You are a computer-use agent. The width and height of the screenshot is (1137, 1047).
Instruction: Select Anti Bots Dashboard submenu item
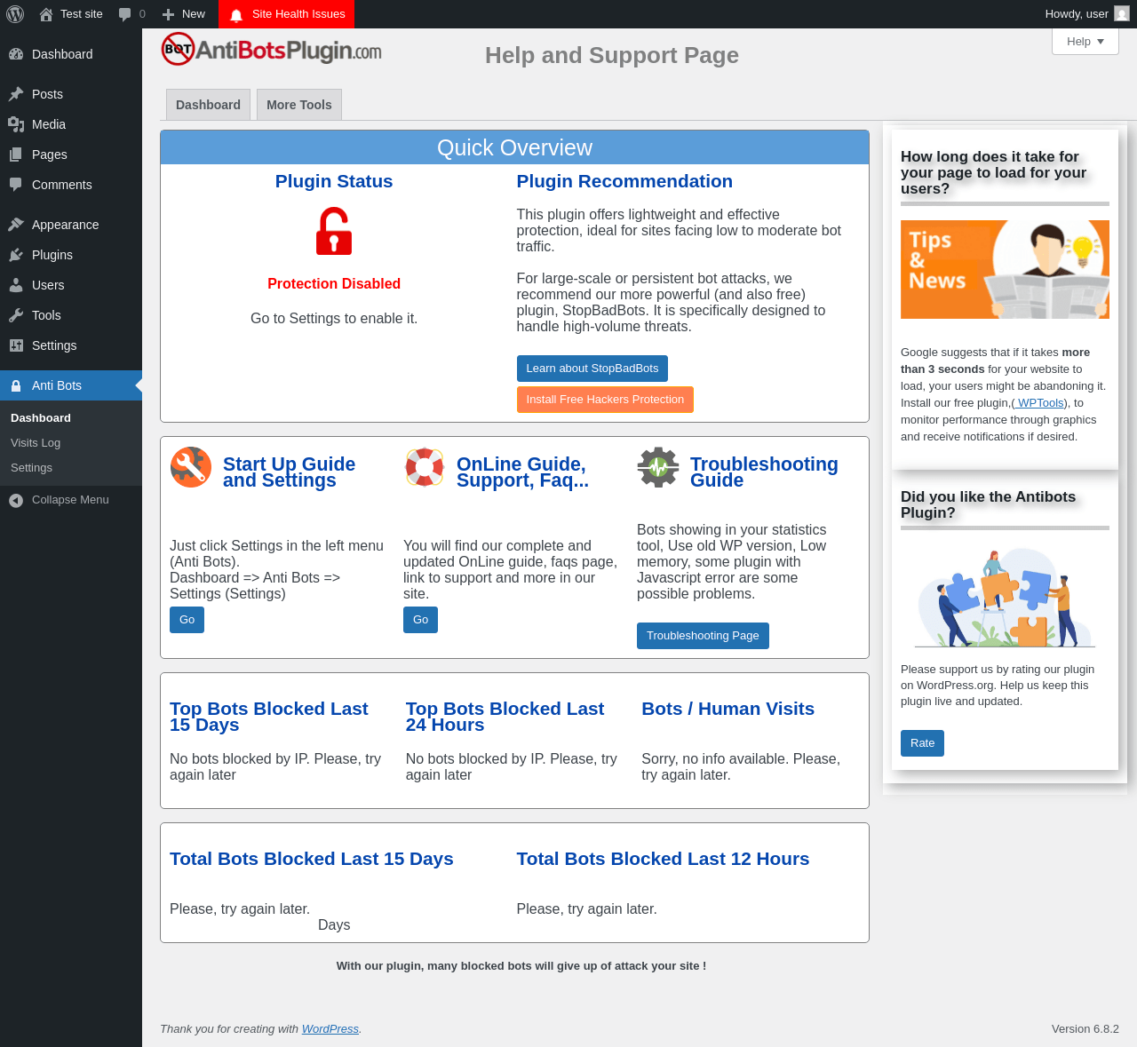pos(41,418)
